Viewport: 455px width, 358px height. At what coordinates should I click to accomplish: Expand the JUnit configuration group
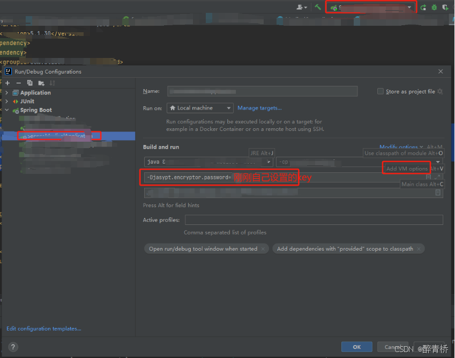point(6,101)
